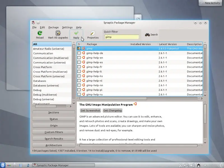224x168 pixels.
Task: Click the scroll-down arrow of the category list
Action: [74, 103]
